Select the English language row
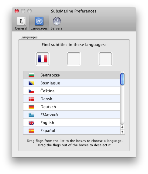The height and width of the screenshot is (174, 148). click(x=72, y=123)
